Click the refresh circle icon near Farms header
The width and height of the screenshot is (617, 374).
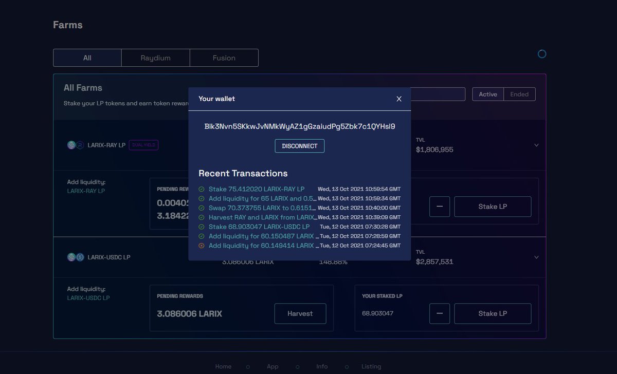coord(542,54)
